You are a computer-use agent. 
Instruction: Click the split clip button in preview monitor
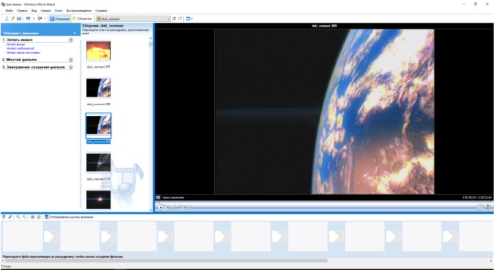[x=480, y=207]
